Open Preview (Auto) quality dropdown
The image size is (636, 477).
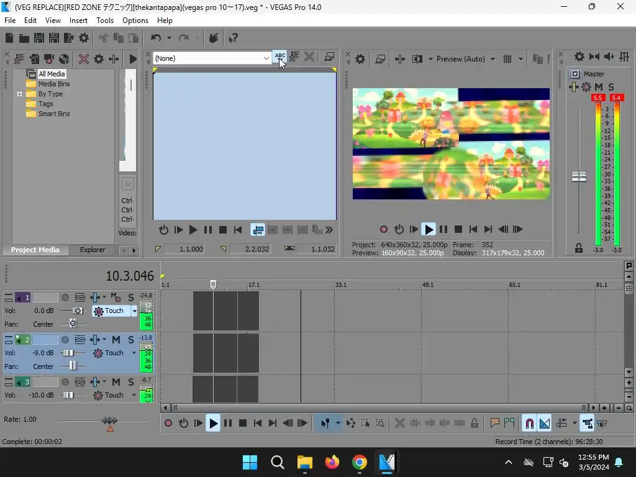click(493, 59)
